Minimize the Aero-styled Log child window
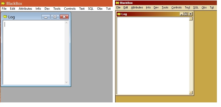221x107 pixels. pos(46,17)
